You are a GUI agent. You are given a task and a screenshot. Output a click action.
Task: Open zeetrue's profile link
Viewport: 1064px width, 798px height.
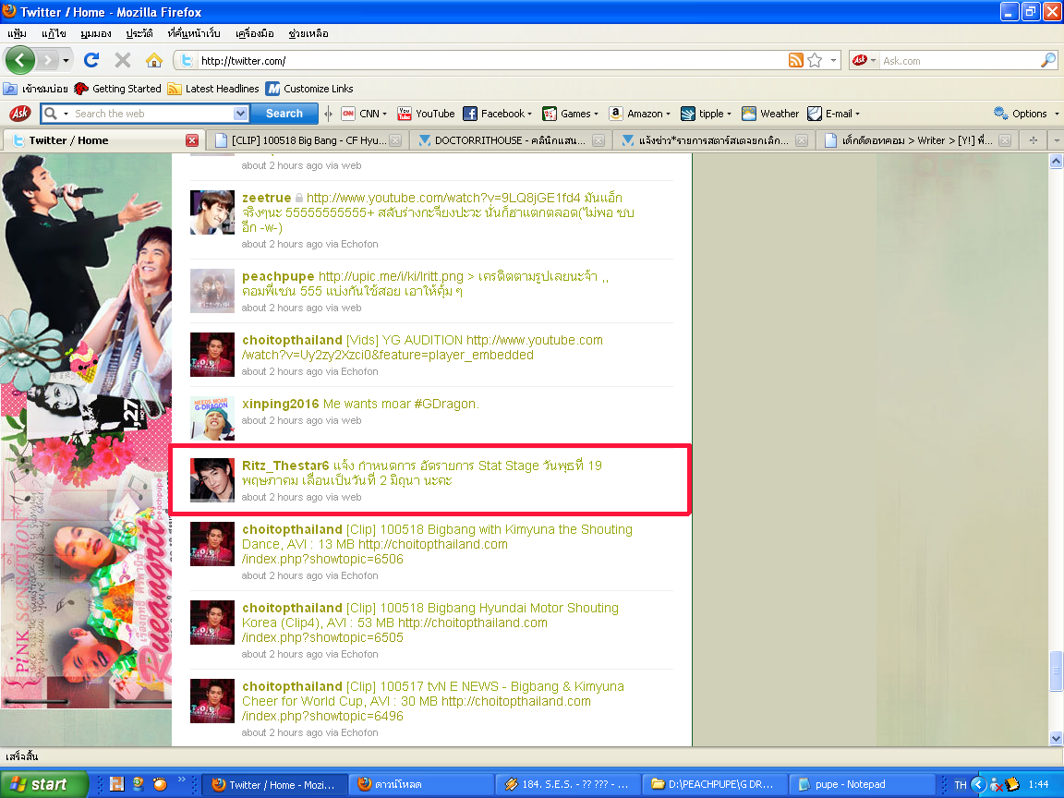(x=267, y=198)
